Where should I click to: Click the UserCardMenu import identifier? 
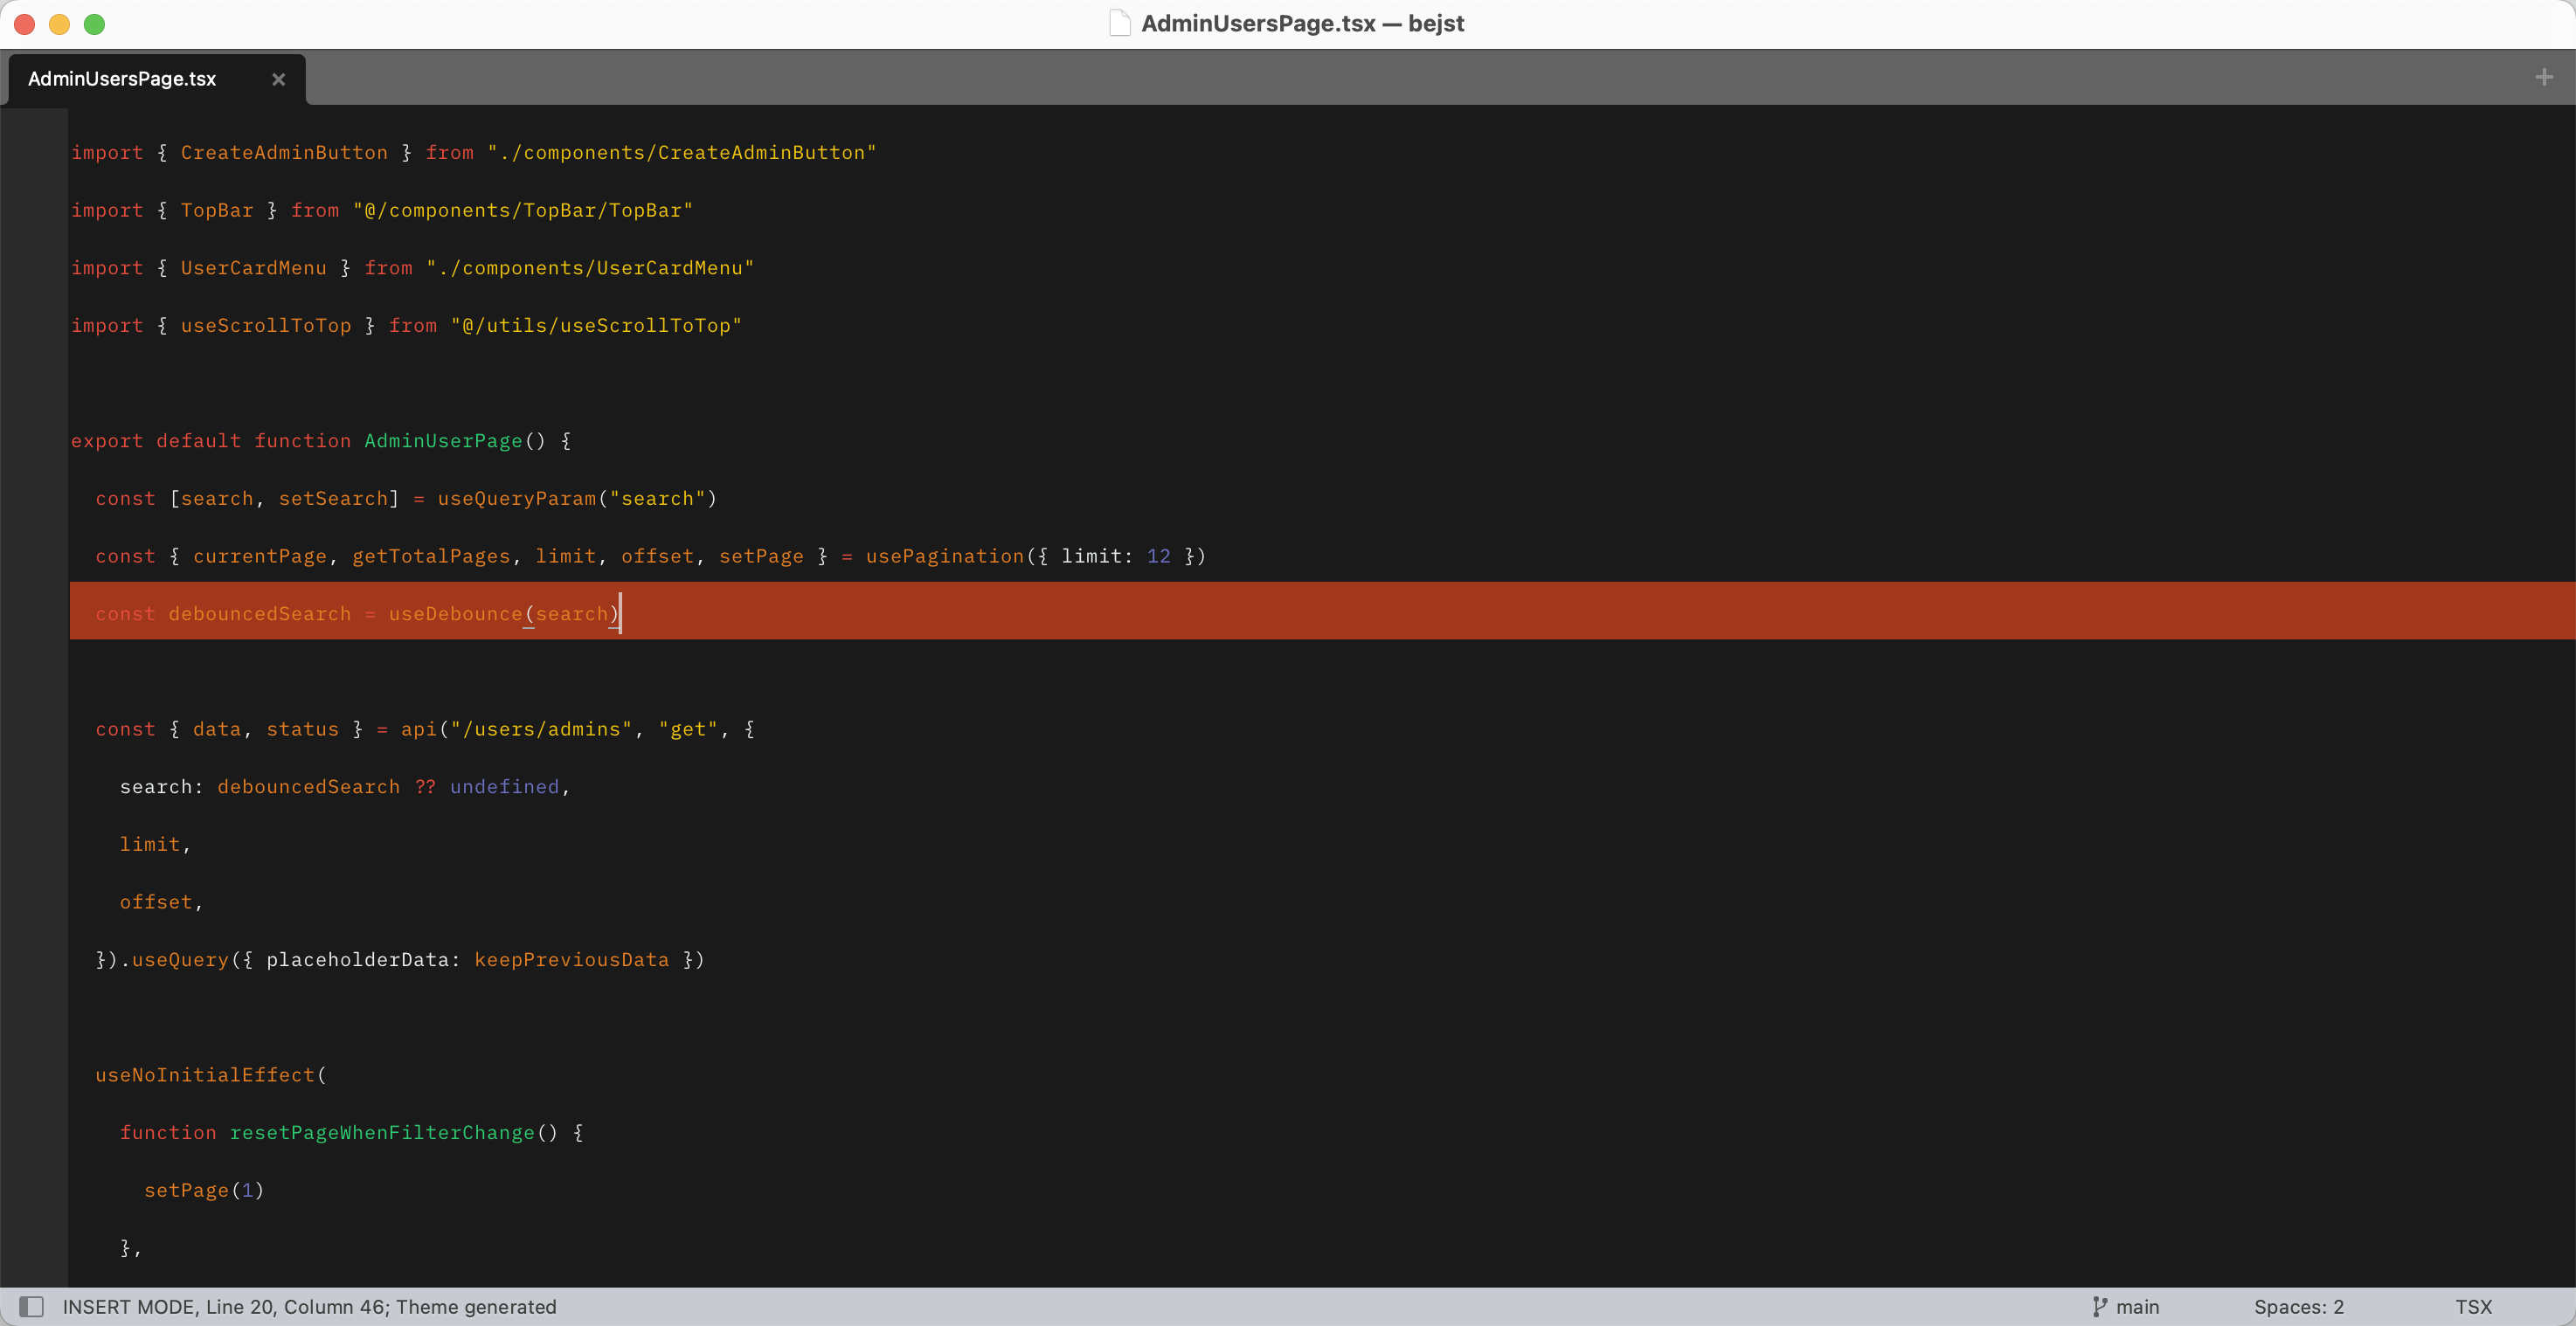pos(253,268)
